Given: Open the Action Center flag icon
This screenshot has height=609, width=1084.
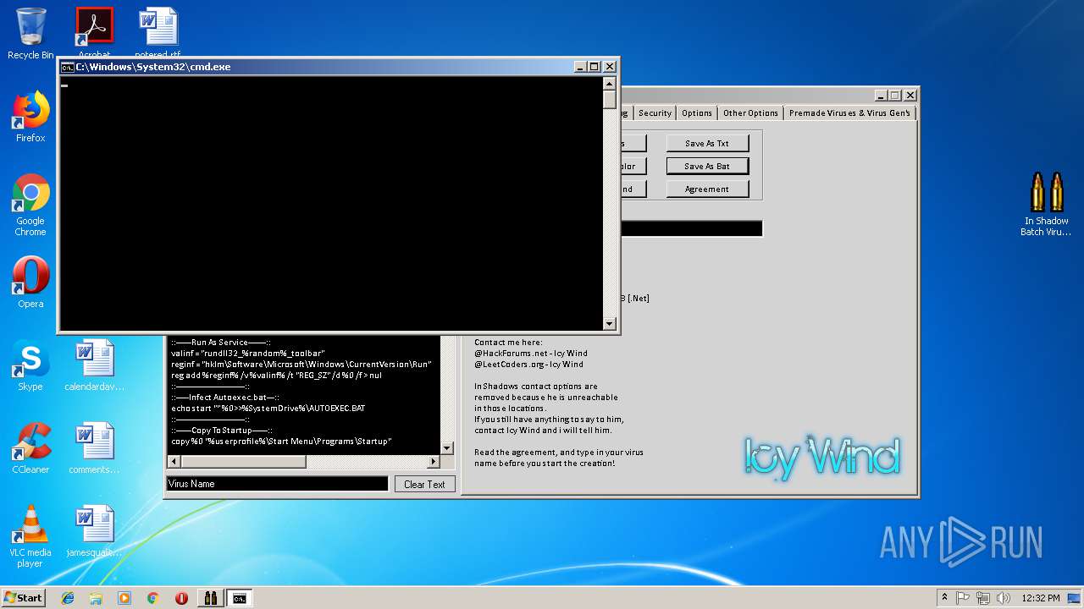Looking at the screenshot, I should pos(963,598).
